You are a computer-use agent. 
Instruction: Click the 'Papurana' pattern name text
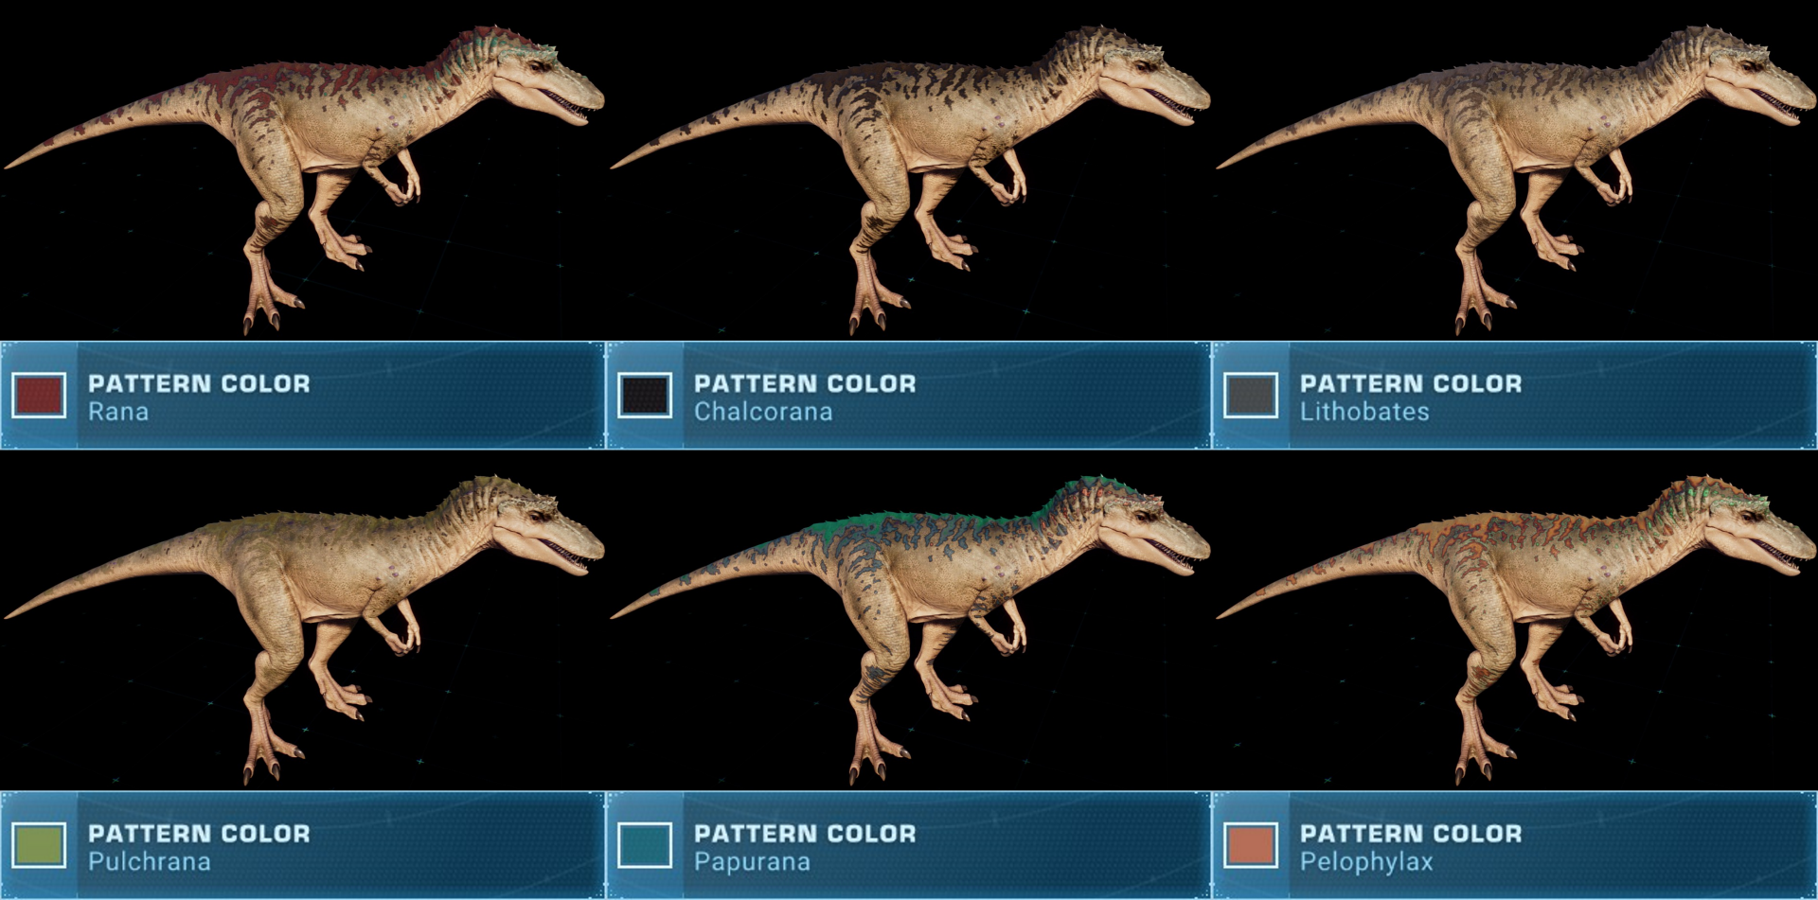click(x=752, y=862)
